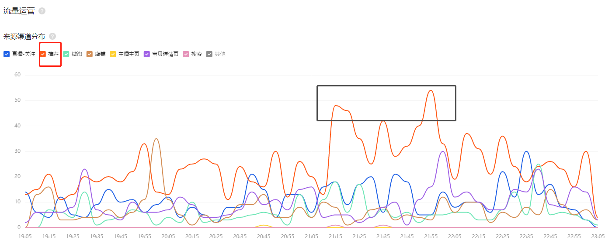612x247 pixels.
Task: Click the purple line's peak near 22:00
Action: click(x=443, y=152)
